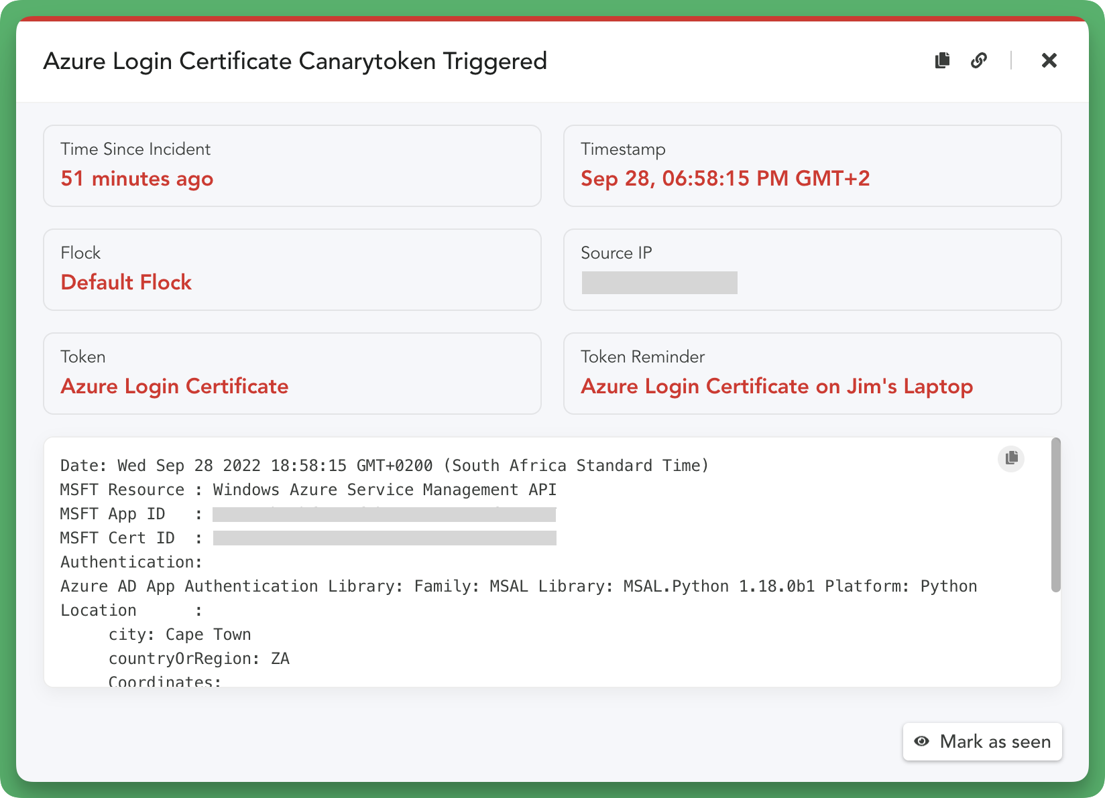Click the redacted MSFT Cert ID value
1105x798 pixels.
pos(384,538)
